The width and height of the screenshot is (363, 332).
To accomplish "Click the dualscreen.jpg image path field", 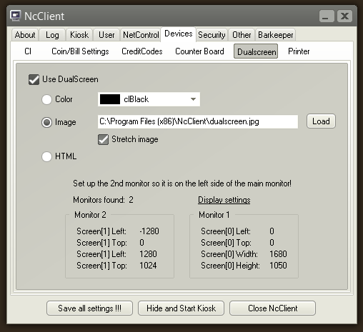I will [x=198, y=121].
